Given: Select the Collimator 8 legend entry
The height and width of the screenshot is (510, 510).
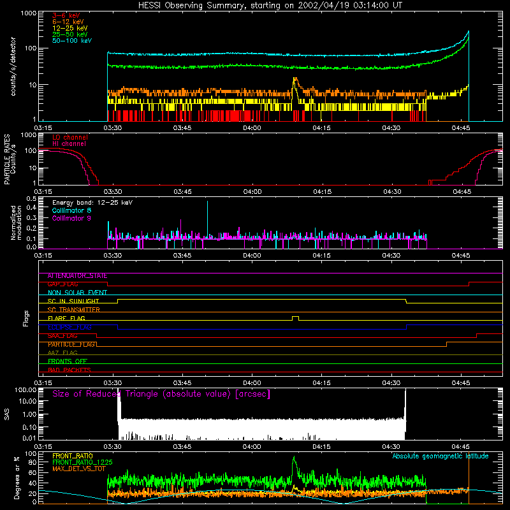Looking at the screenshot, I should click(x=71, y=210).
